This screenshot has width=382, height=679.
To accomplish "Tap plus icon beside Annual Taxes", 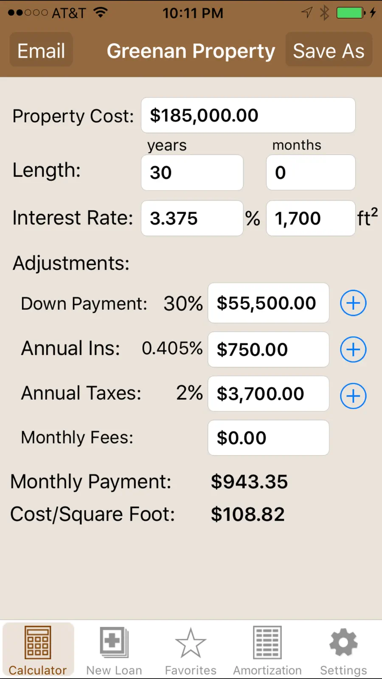I will click(353, 396).
